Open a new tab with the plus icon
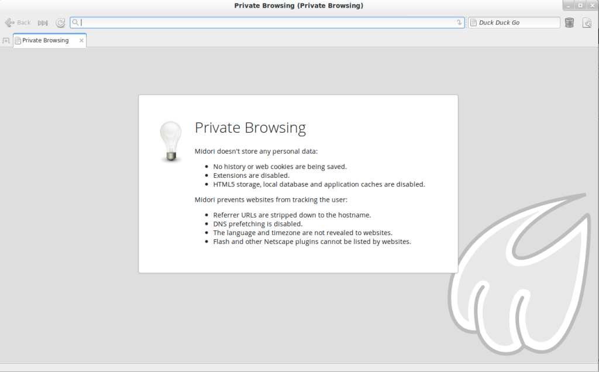The width and height of the screenshot is (599, 372). [x=6, y=40]
